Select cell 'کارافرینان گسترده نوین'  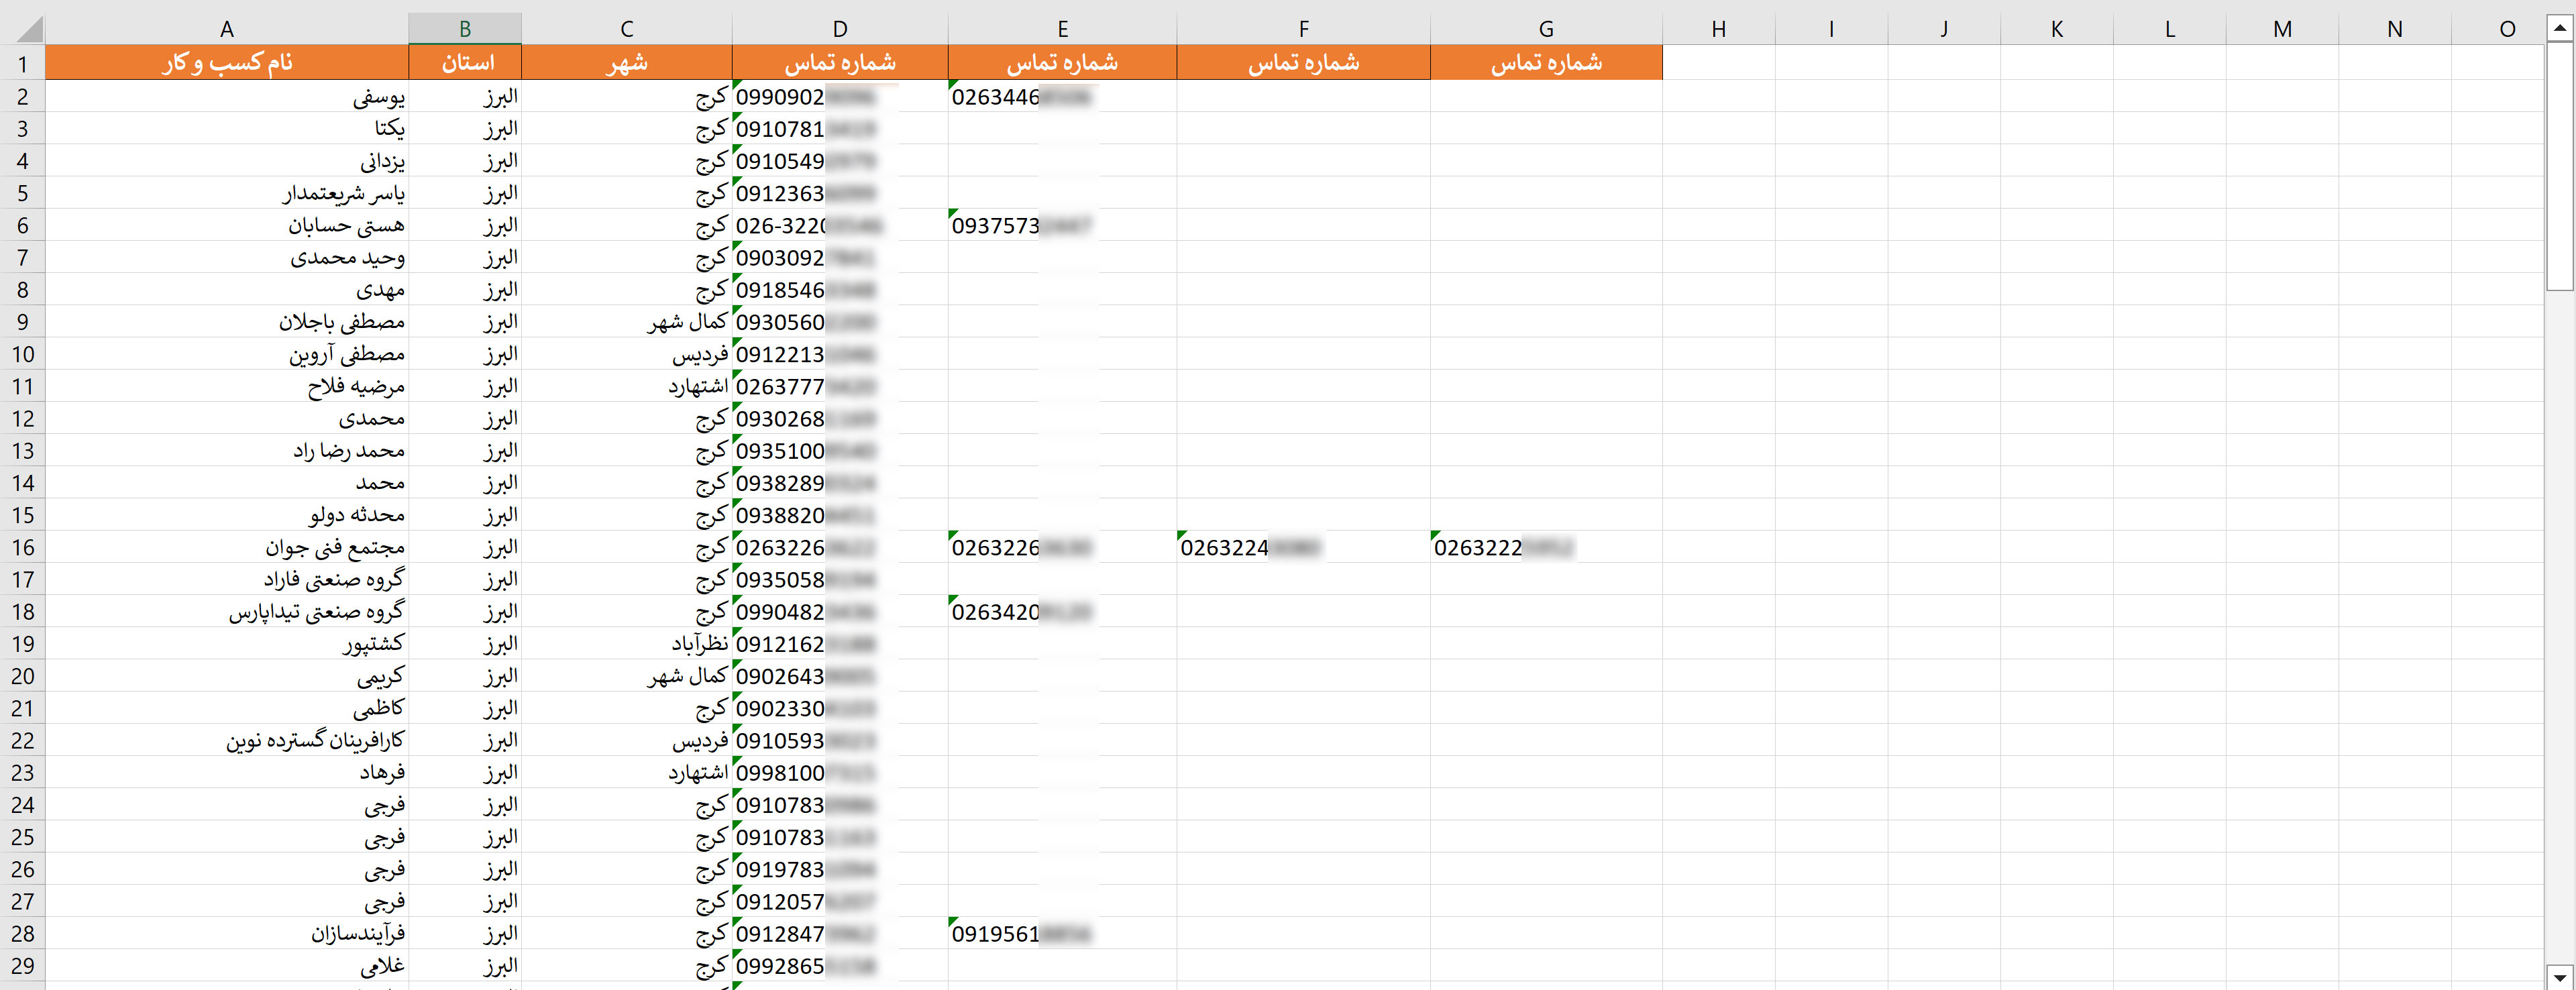[x=227, y=740]
